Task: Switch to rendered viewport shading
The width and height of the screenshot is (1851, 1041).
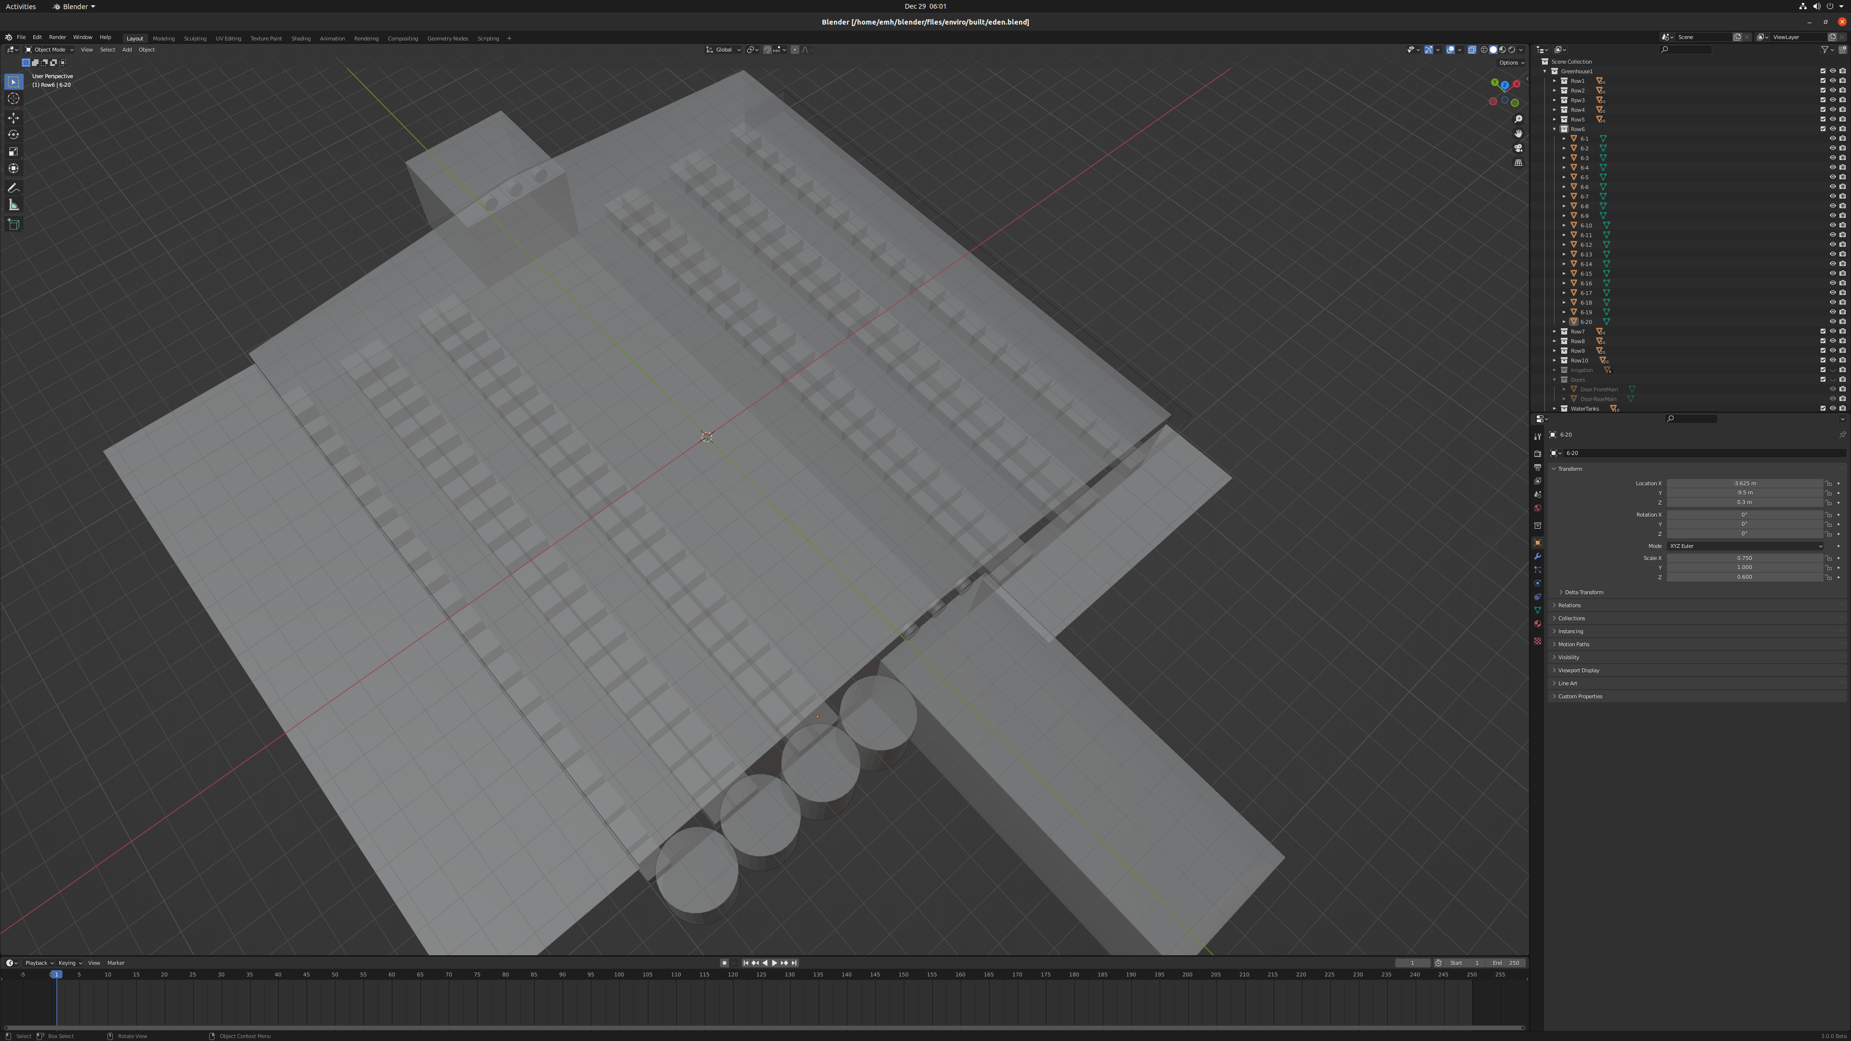Action: tap(1512, 50)
